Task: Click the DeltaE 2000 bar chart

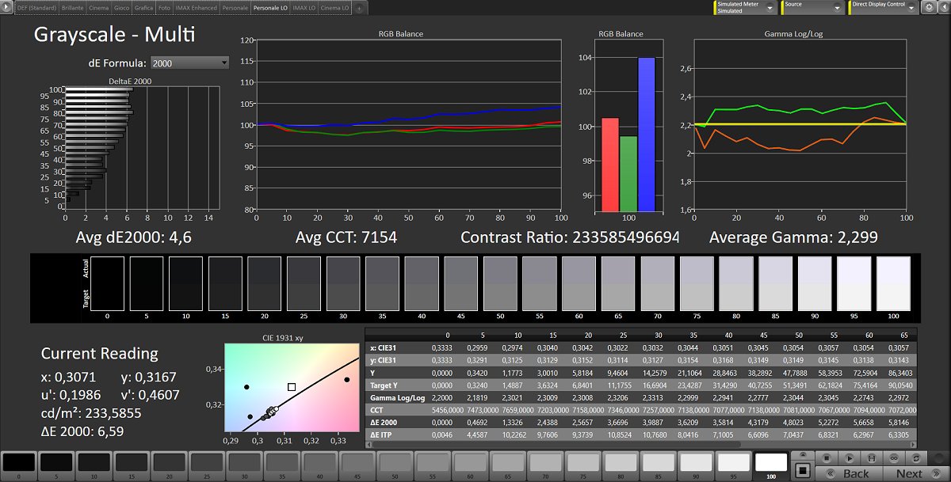Action: click(x=141, y=149)
